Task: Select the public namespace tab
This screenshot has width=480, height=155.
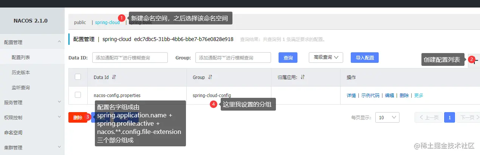Action: coord(80,23)
